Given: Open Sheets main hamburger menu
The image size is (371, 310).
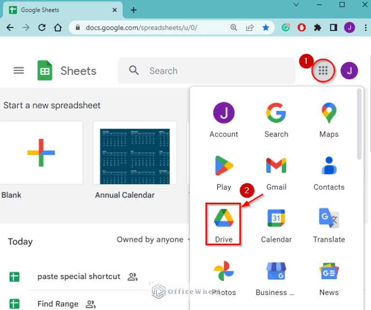Looking at the screenshot, I should 18,71.
